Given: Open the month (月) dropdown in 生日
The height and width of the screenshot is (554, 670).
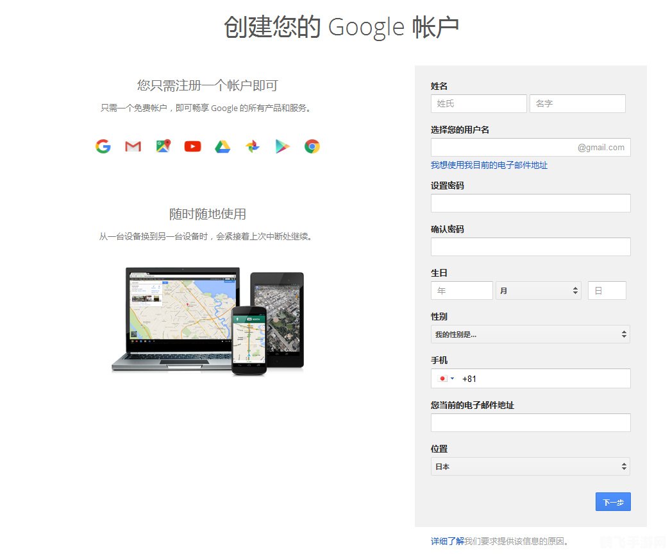Looking at the screenshot, I should pyautogui.click(x=539, y=290).
